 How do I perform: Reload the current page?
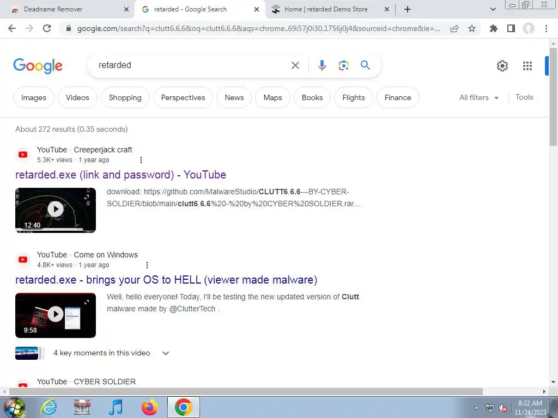point(47,28)
